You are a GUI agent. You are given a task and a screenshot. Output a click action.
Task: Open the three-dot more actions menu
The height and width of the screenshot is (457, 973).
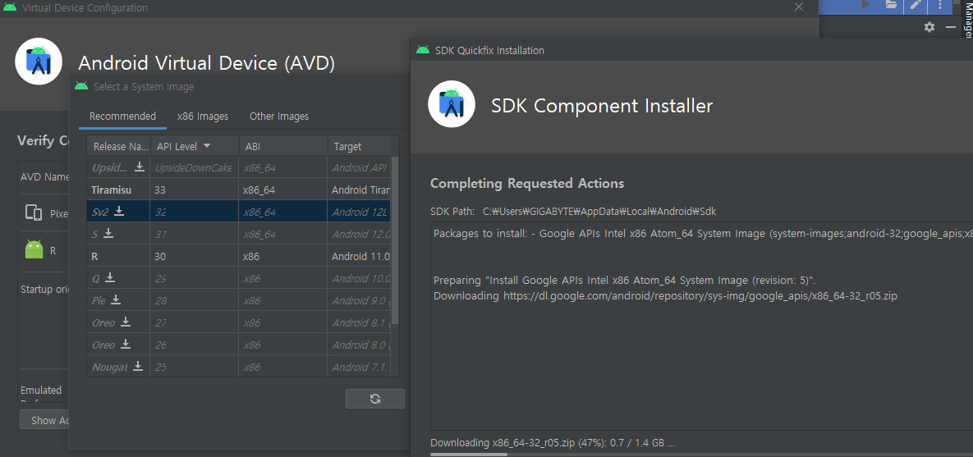tap(940, 5)
